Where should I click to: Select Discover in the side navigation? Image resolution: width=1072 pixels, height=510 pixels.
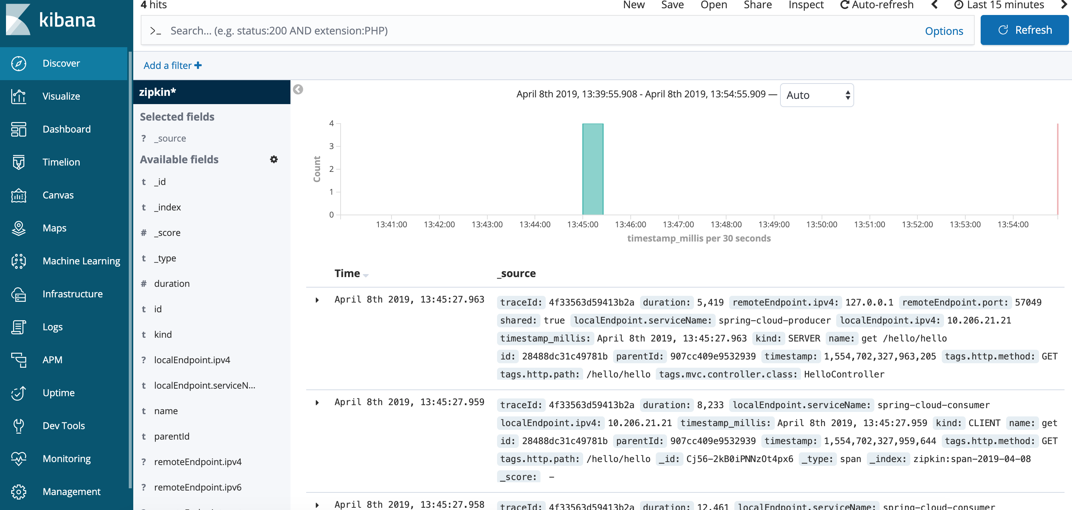pyautogui.click(x=64, y=63)
